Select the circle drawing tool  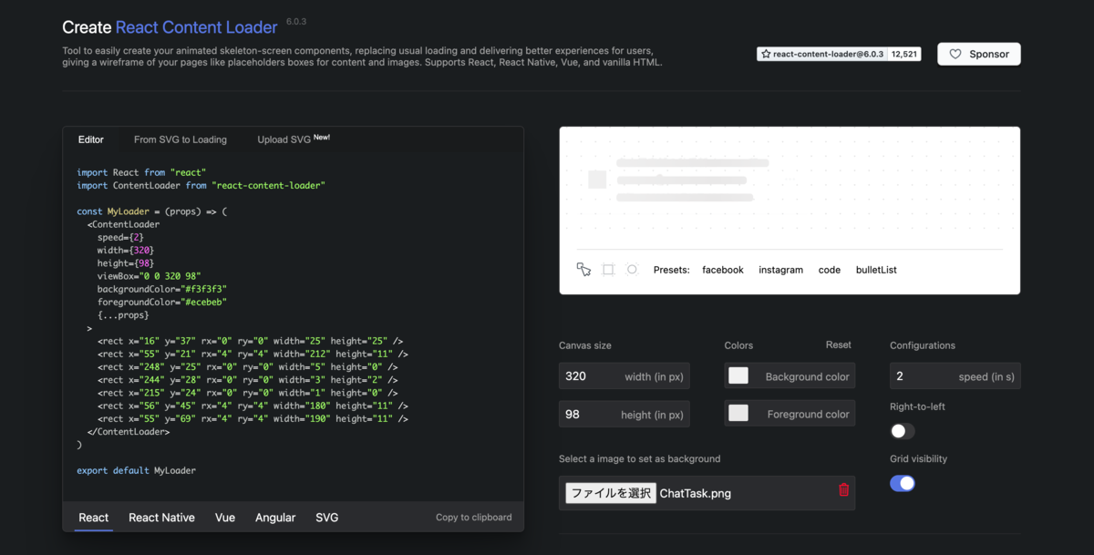[x=632, y=270]
